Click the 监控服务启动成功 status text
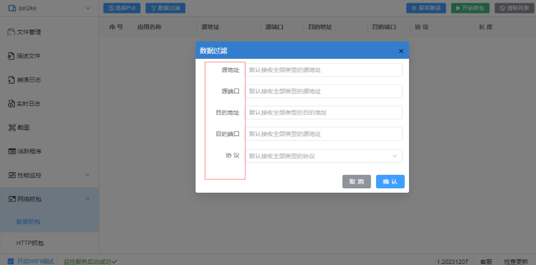Image resolution: width=536 pixels, height=265 pixels. tap(88, 262)
